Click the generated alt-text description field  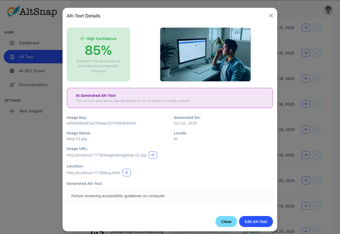click(170, 196)
